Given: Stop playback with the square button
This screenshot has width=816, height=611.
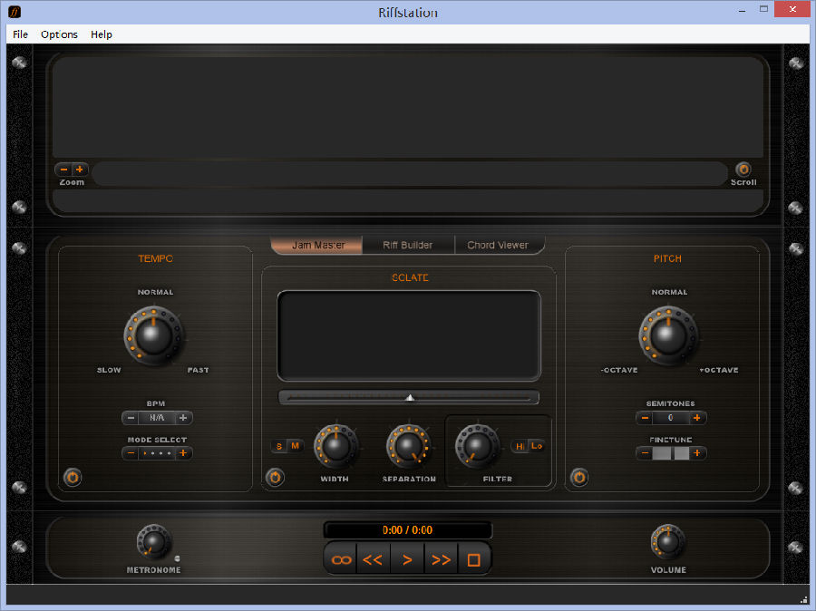Looking at the screenshot, I should pyautogui.click(x=473, y=559).
